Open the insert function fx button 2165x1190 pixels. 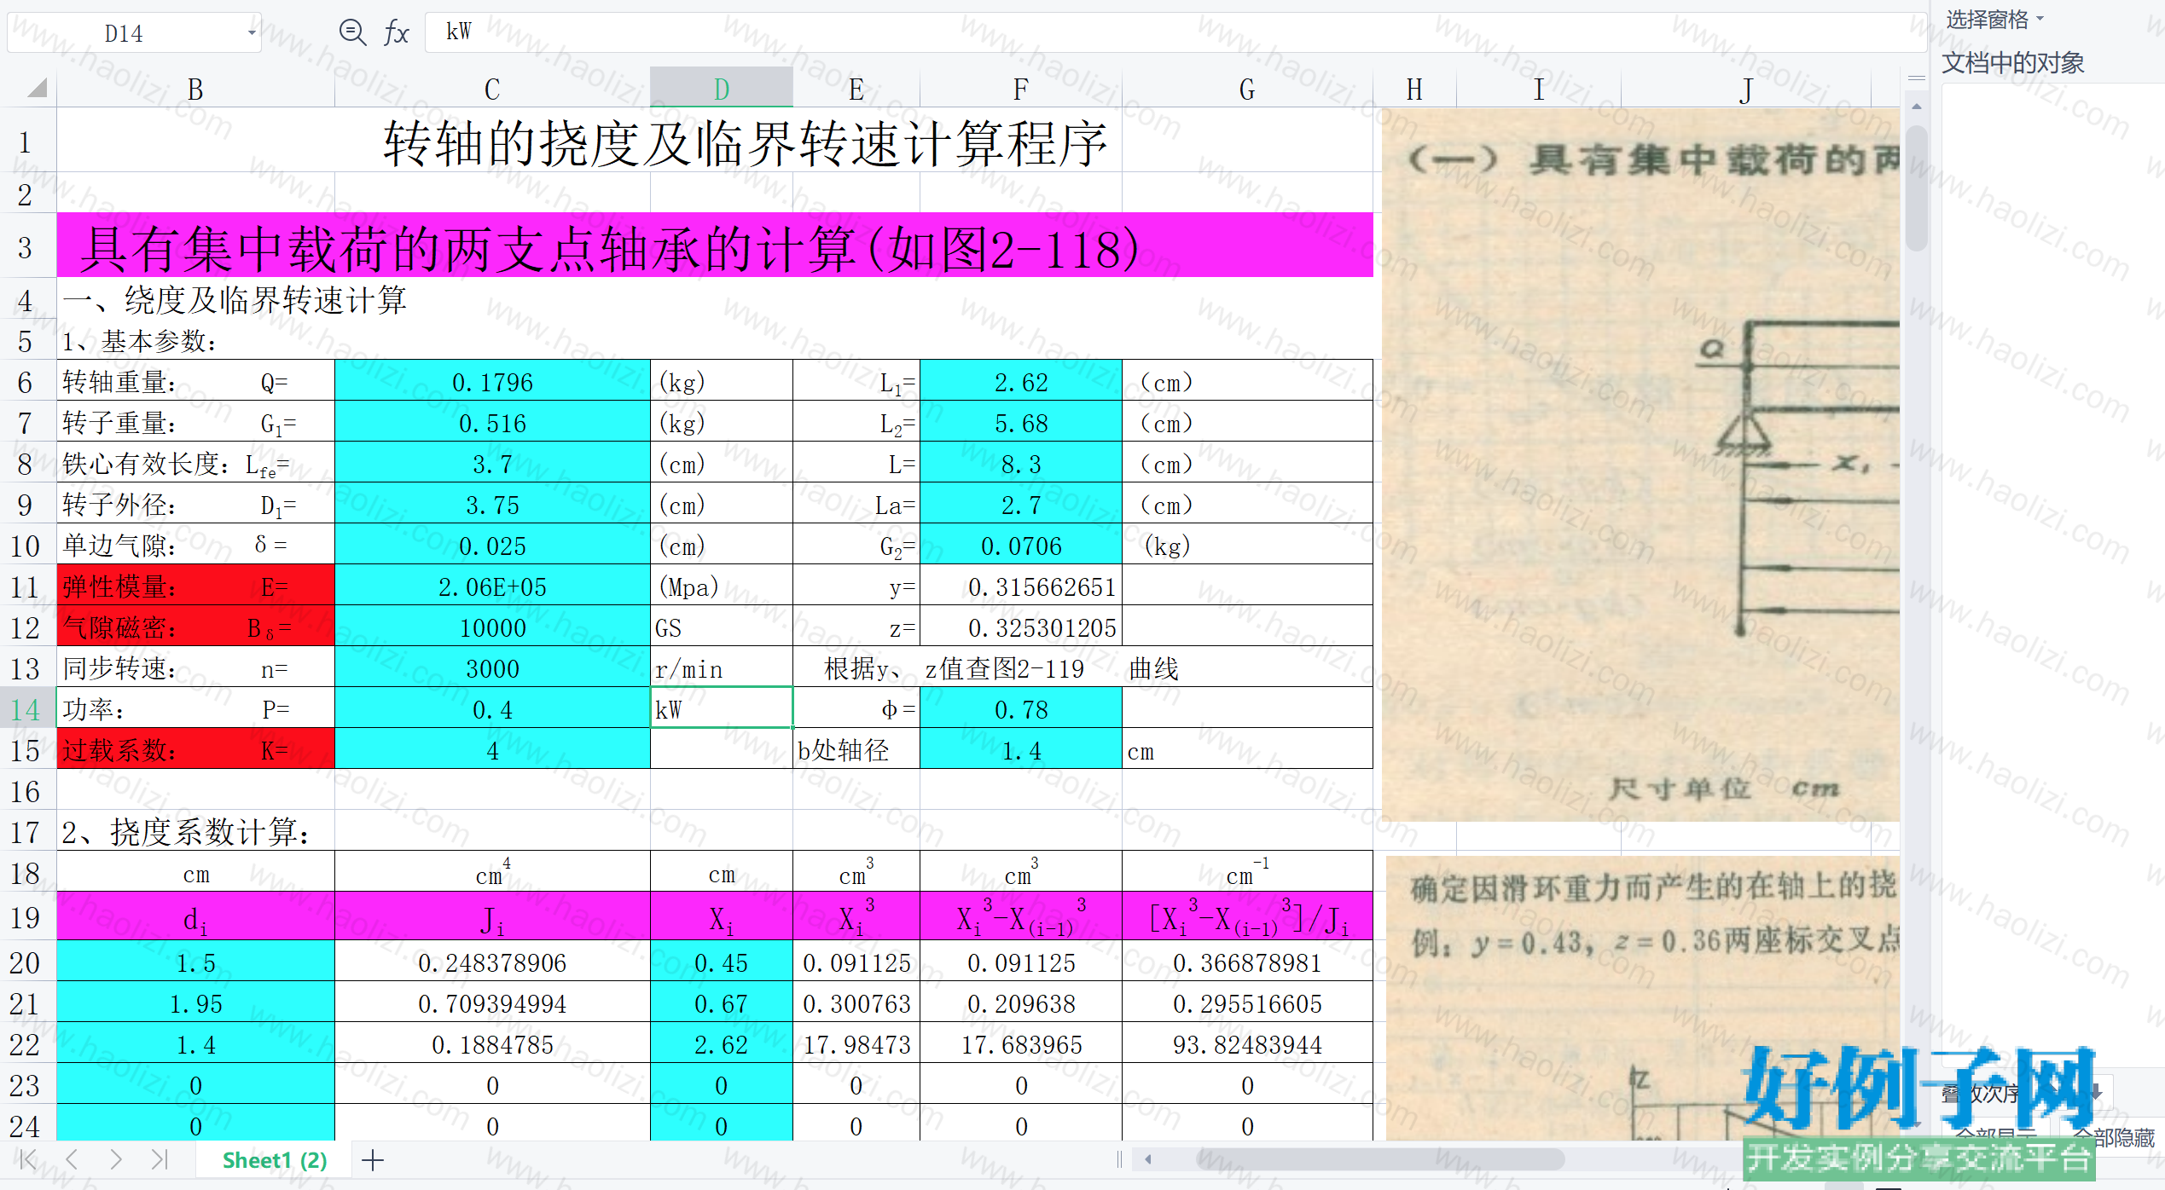pos(396,32)
